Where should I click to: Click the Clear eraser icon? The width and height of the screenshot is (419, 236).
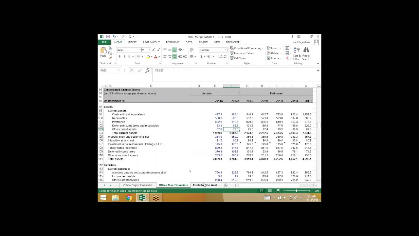[287, 58]
